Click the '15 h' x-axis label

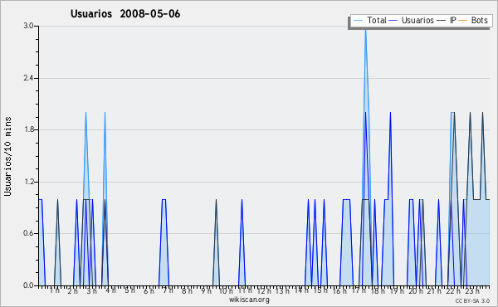[x=320, y=290]
